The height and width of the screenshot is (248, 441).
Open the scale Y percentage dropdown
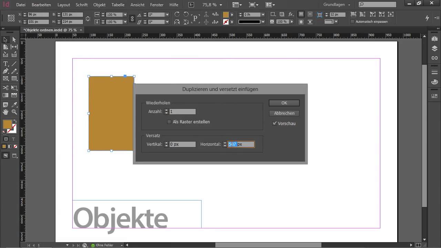[x=125, y=22]
